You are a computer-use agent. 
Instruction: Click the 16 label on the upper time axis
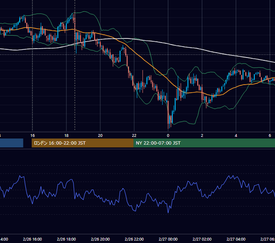tap(32, 135)
